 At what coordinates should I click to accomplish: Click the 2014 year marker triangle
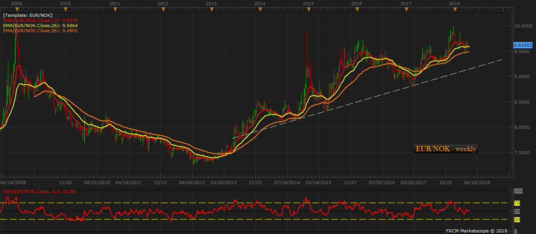259,9
